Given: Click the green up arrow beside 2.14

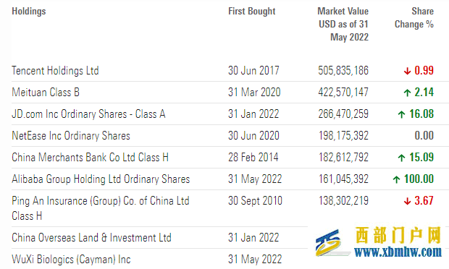Looking at the screenshot, I should coord(407,93).
